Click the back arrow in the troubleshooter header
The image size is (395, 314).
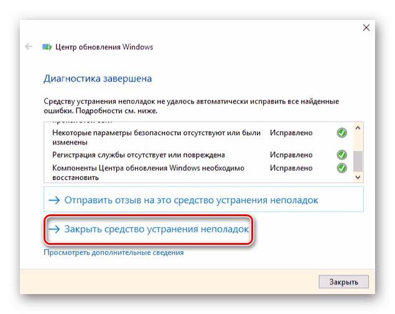[29, 47]
